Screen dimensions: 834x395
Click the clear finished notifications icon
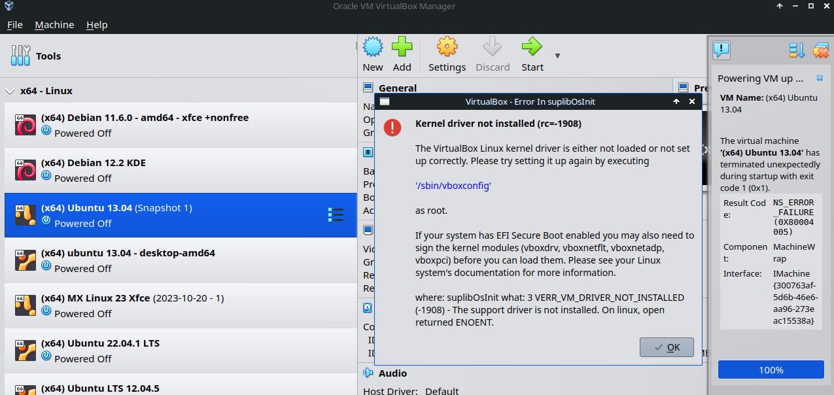point(821,50)
